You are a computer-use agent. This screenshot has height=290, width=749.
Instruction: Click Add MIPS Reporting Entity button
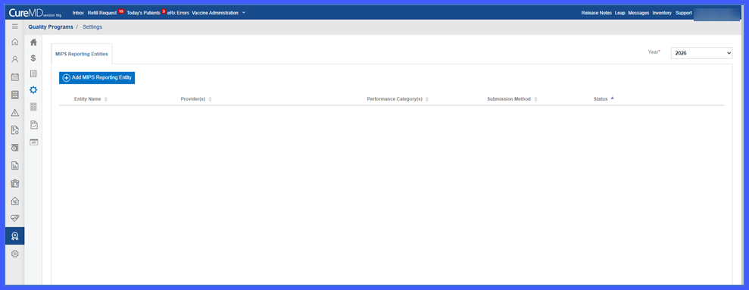[x=97, y=77]
